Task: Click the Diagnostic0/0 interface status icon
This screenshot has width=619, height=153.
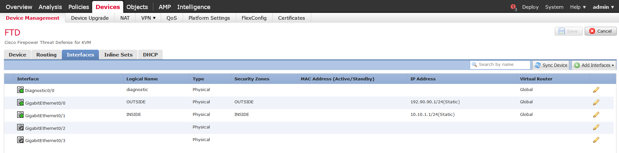Action: (20, 90)
